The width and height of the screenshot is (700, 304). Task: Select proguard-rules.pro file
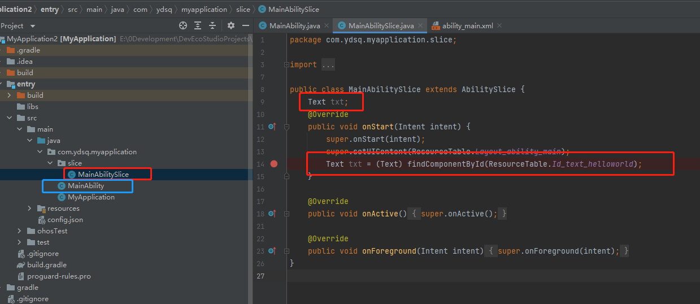(59, 276)
